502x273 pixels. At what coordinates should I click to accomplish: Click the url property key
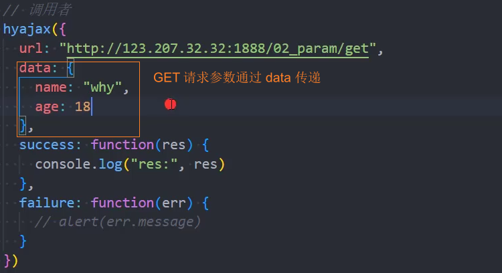click(x=31, y=49)
